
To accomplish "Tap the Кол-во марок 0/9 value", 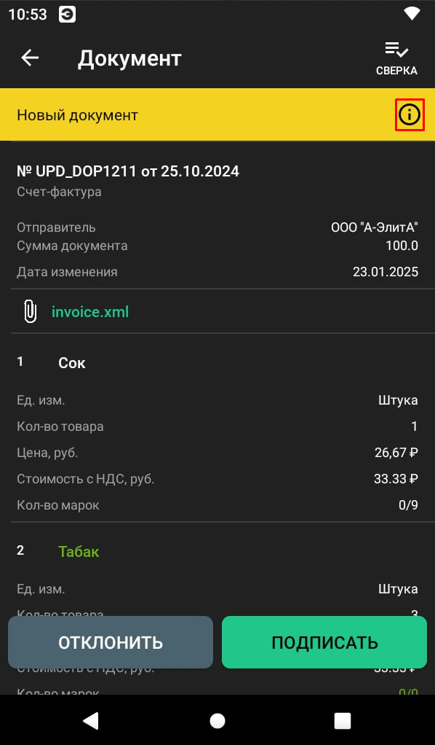I will 408,504.
